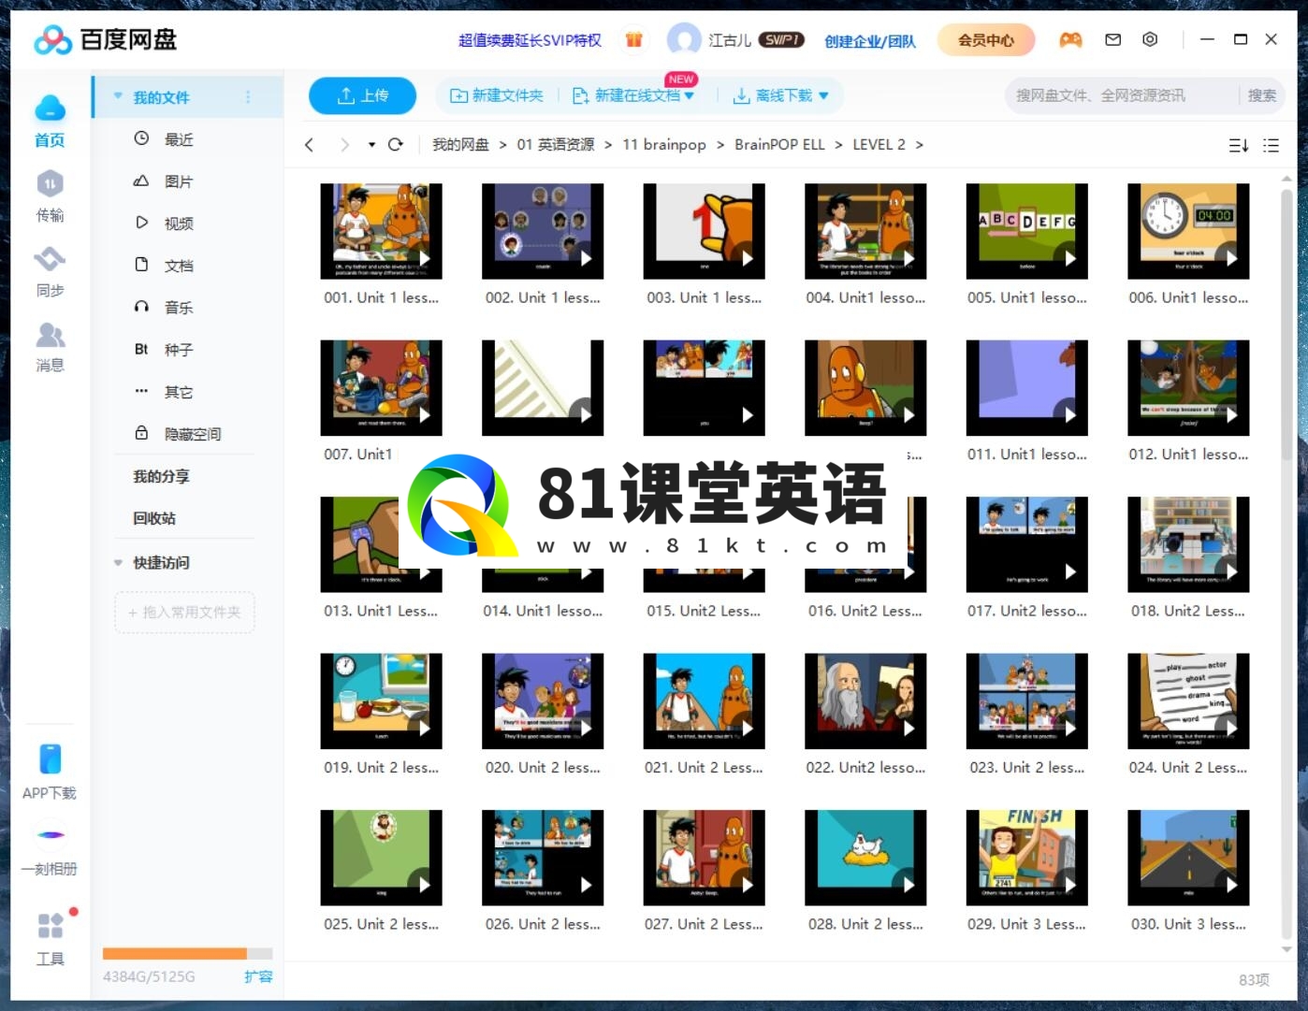1308x1011 pixels.
Task: Open 我的分享 my shares
Action: [161, 476]
